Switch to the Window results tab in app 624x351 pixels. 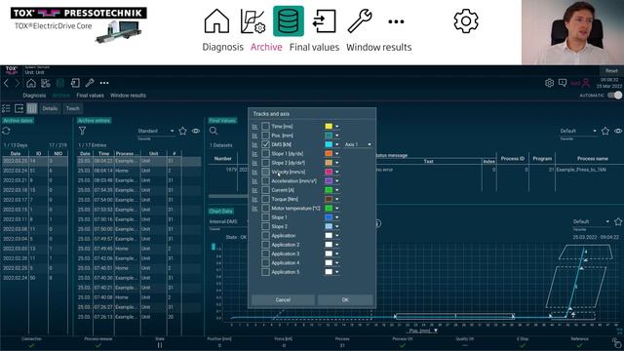[x=128, y=96]
